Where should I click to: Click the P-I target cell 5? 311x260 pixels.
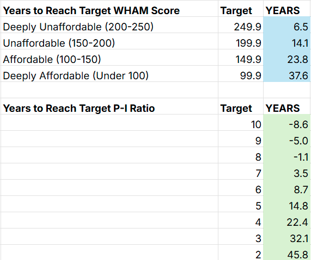point(241,204)
